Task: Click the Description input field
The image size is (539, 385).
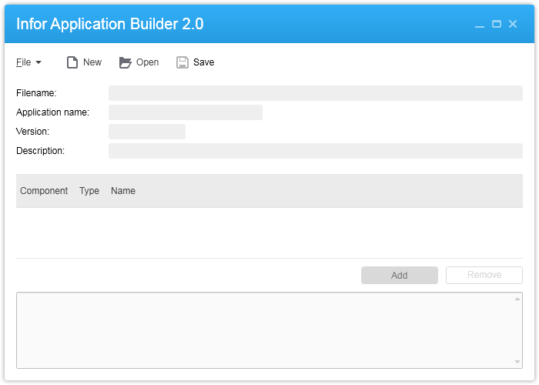Action: 315,151
